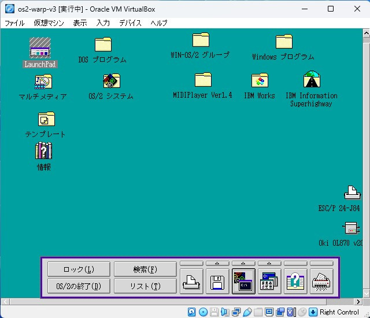
Task: Click the host key arrow icon
Action: pos(313,312)
